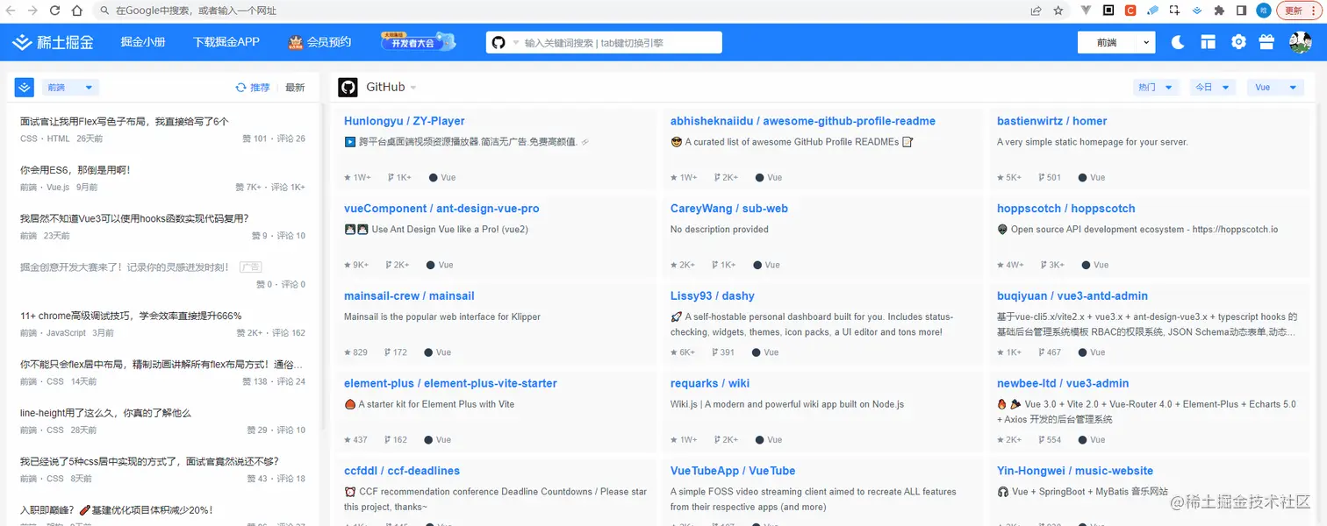Open the header 前端 category dropdown
The height and width of the screenshot is (526, 1327).
click(1116, 42)
